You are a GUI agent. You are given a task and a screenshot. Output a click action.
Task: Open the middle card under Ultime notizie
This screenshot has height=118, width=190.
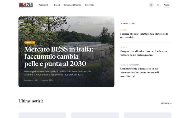(x=95, y=115)
